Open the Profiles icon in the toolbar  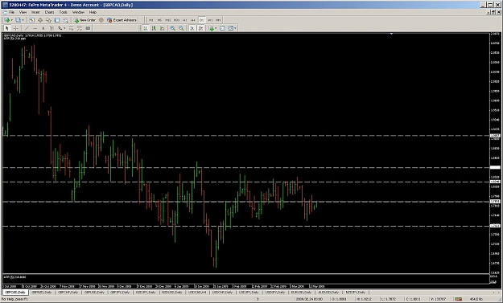click(x=18, y=20)
